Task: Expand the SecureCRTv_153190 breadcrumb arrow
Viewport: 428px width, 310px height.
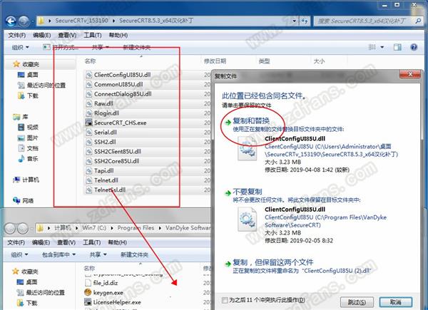Action: pyautogui.click(x=113, y=21)
